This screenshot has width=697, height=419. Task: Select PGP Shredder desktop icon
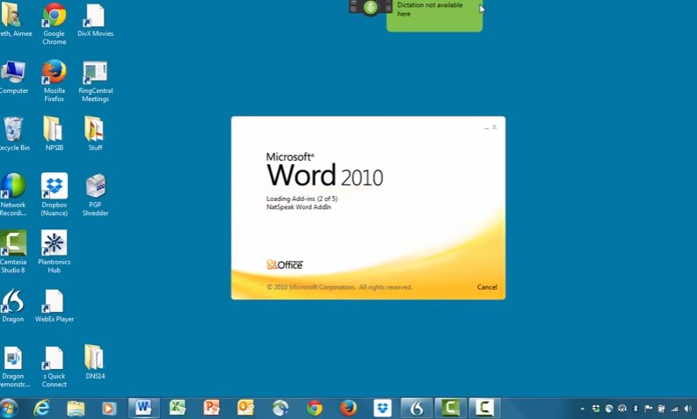[95, 195]
